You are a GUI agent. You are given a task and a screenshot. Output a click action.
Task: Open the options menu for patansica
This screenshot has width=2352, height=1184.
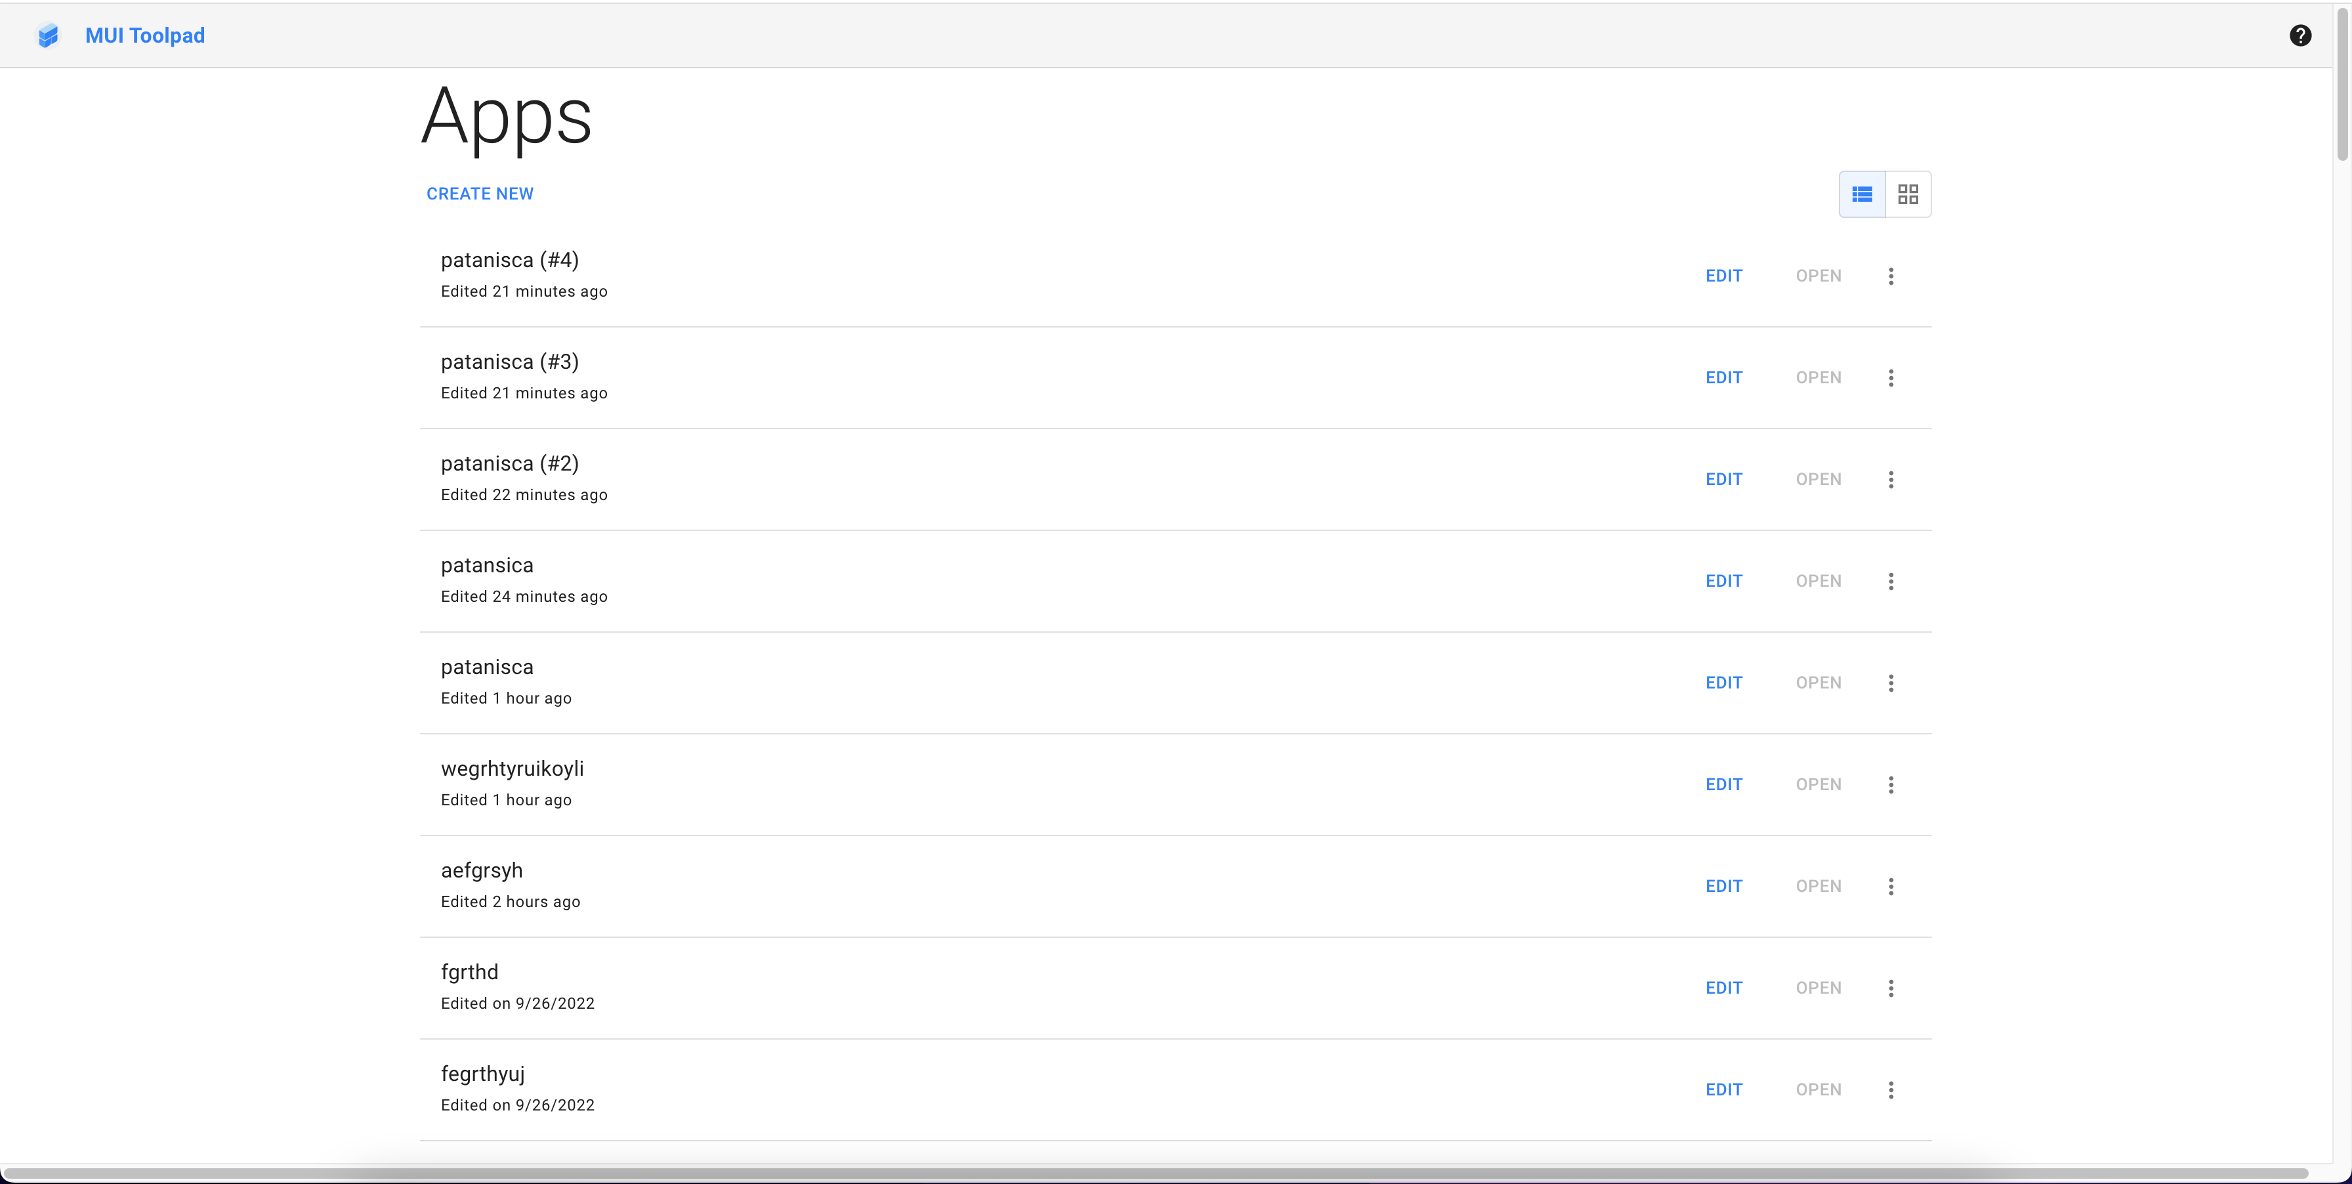(1891, 581)
